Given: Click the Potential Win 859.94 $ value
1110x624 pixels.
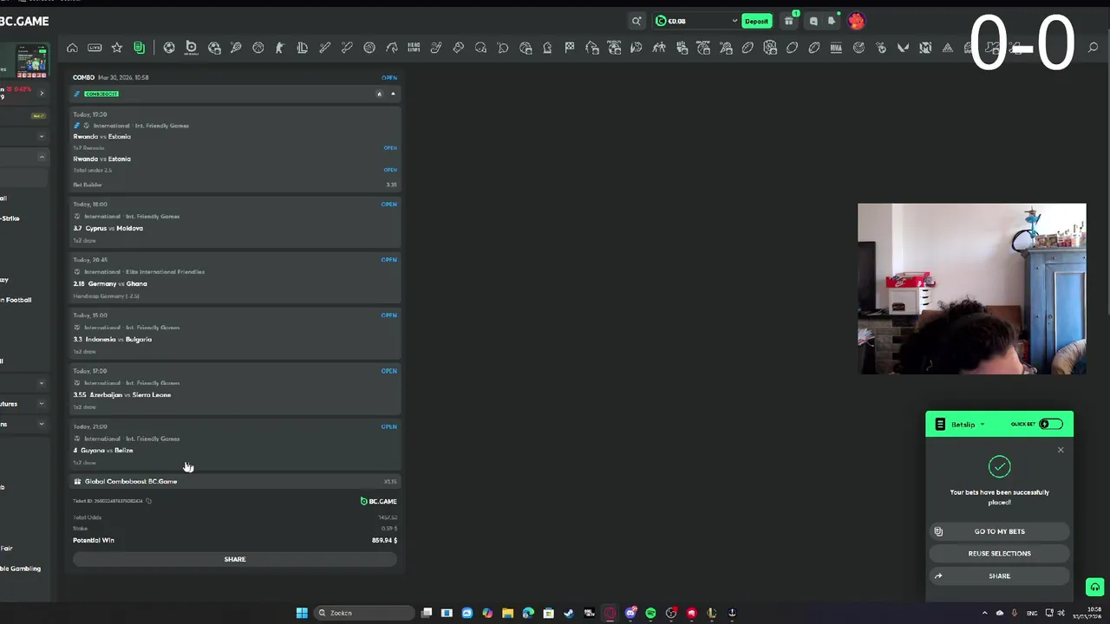Looking at the screenshot, I should tap(384, 540).
